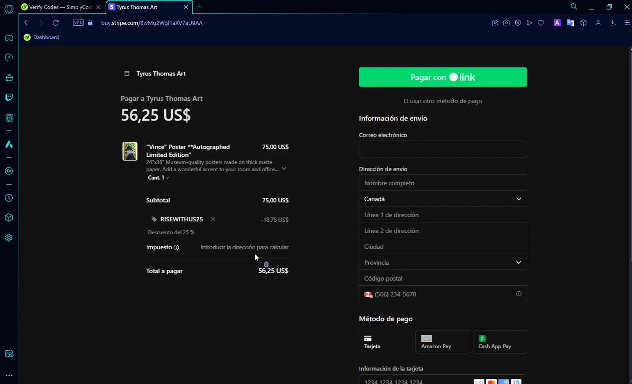The height and width of the screenshot is (384, 632).
Task: Select Cash App Pay payment method
Action: [x=500, y=342]
